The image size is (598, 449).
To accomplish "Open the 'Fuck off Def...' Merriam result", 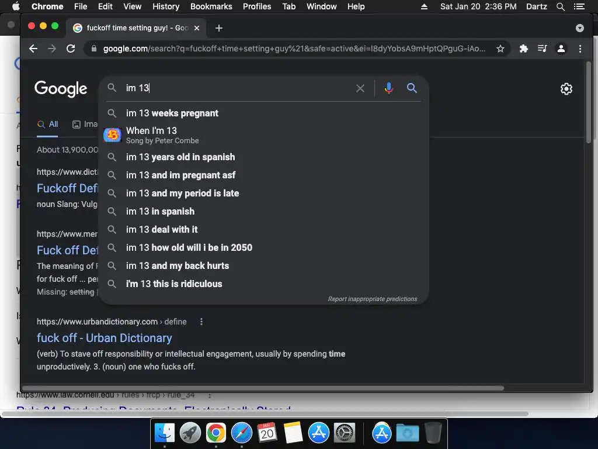I will coord(67,250).
